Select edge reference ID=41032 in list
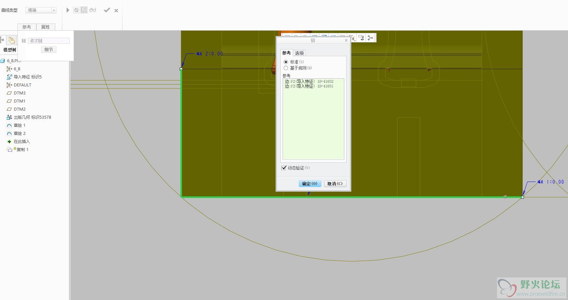 (x=309, y=81)
